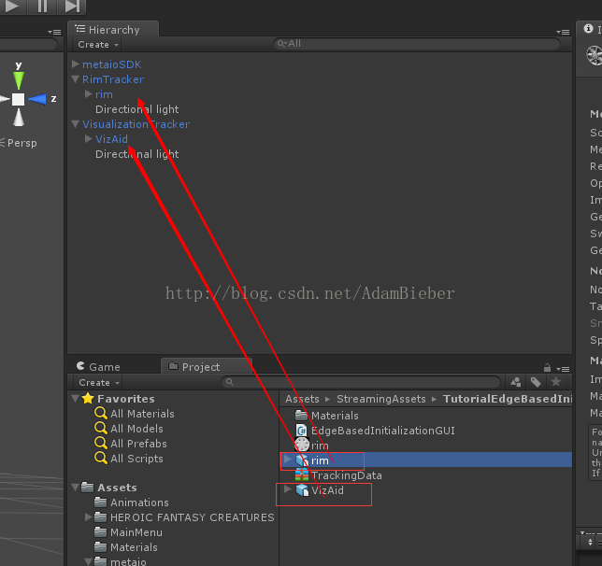Viewport: 602px width, 566px height.
Task: Collapse the Favorites section
Action: coord(76,398)
